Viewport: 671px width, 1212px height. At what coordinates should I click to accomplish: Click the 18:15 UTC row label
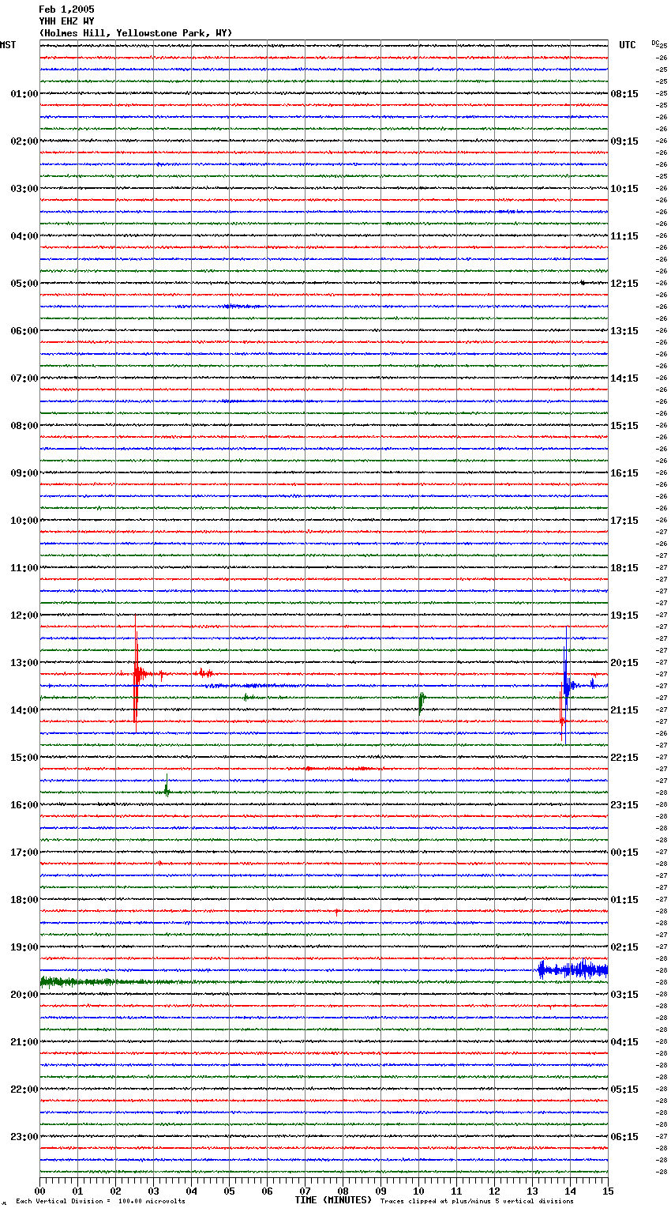tap(624, 568)
